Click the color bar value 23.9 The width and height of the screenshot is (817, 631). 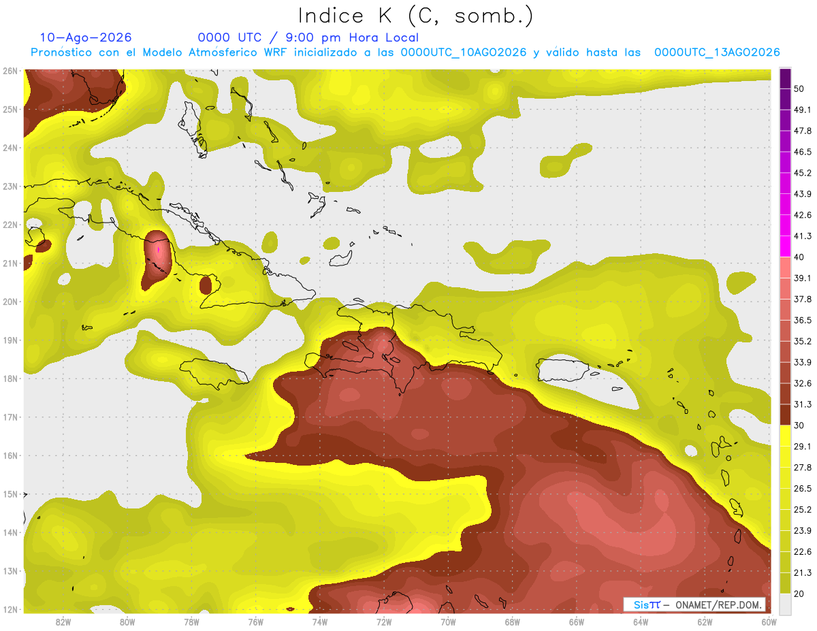tap(802, 531)
